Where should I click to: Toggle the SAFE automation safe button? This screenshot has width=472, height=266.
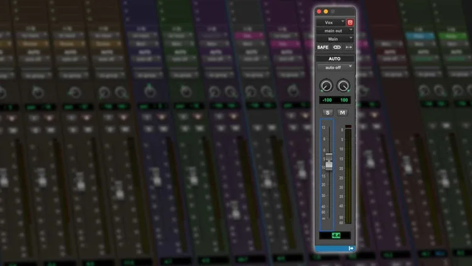click(x=323, y=47)
